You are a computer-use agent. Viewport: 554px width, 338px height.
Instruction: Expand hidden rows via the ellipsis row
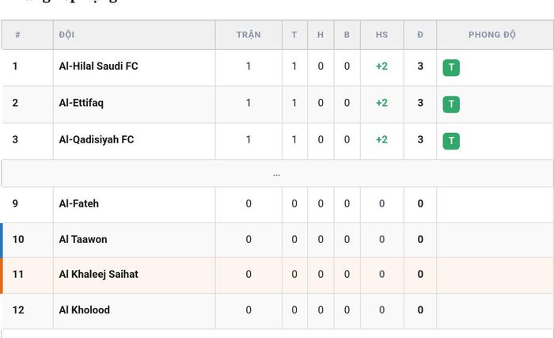[277, 173]
